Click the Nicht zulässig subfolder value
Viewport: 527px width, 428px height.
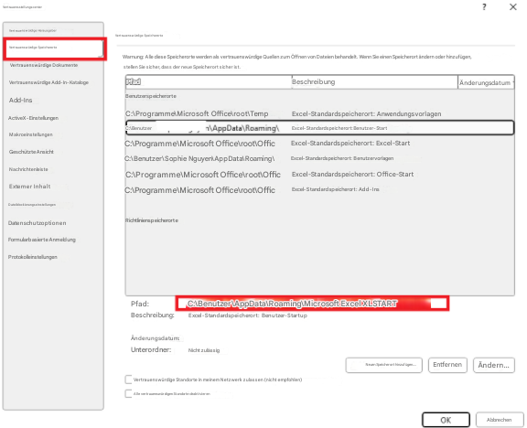click(204, 350)
